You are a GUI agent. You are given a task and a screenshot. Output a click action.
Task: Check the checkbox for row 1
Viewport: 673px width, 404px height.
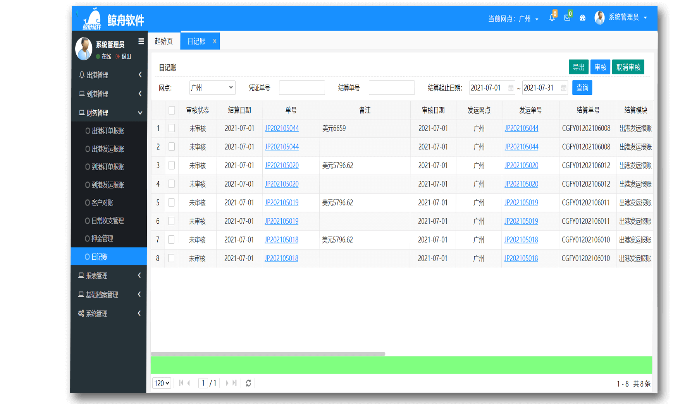pos(172,128)
